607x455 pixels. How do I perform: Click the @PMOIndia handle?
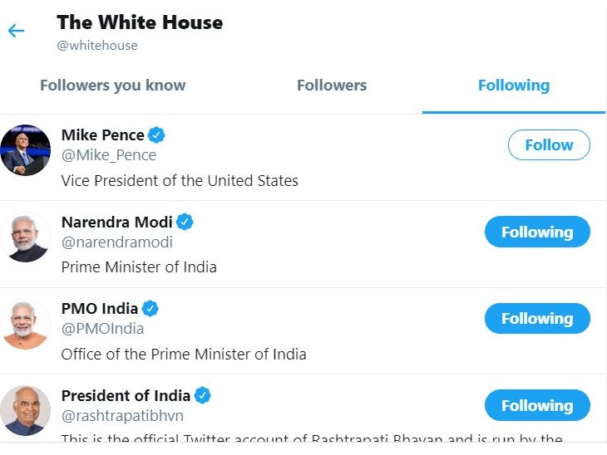[x=102, y=329]
